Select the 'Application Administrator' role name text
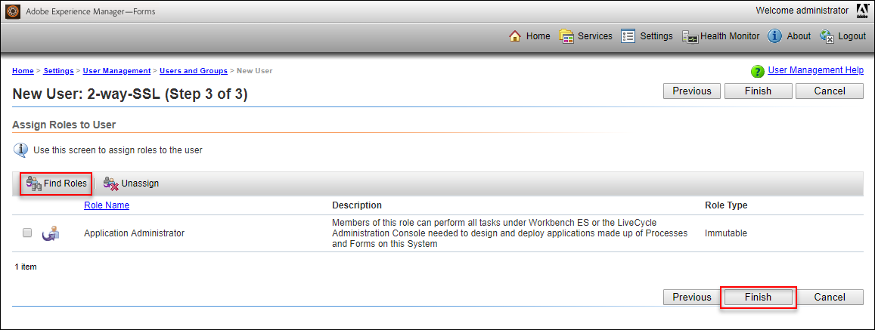This screenshot has height=330, width=875. coord(134,233)
